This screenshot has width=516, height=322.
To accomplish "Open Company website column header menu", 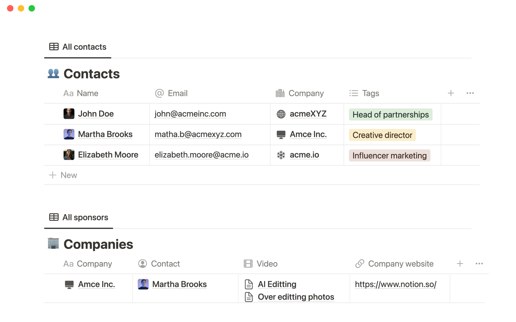I will tap(400, 264).
